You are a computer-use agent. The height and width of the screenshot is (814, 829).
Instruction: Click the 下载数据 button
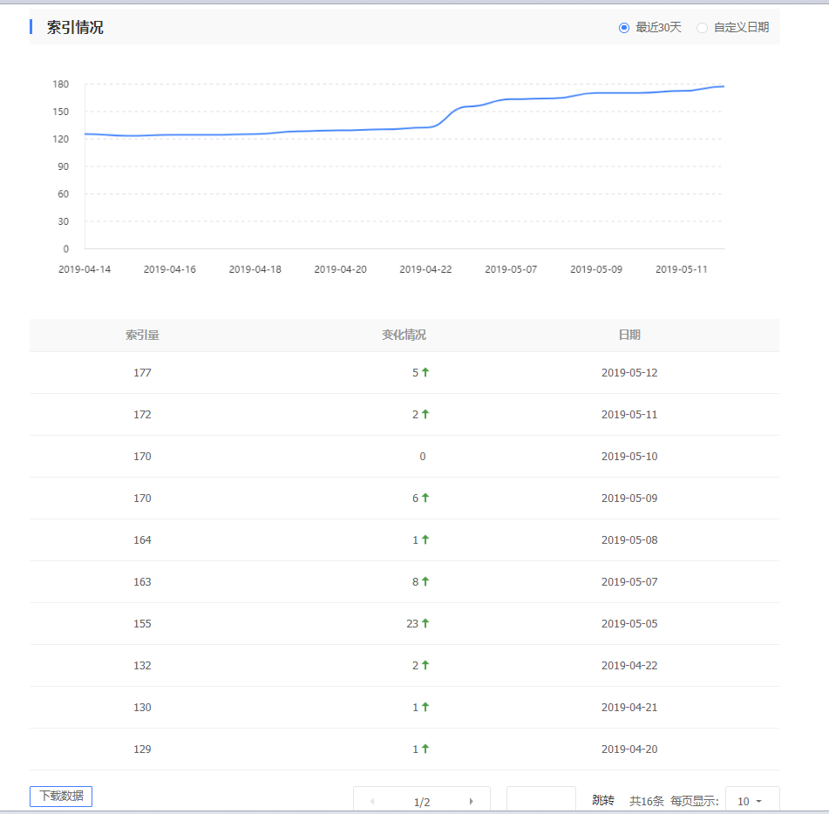[61, 796]
